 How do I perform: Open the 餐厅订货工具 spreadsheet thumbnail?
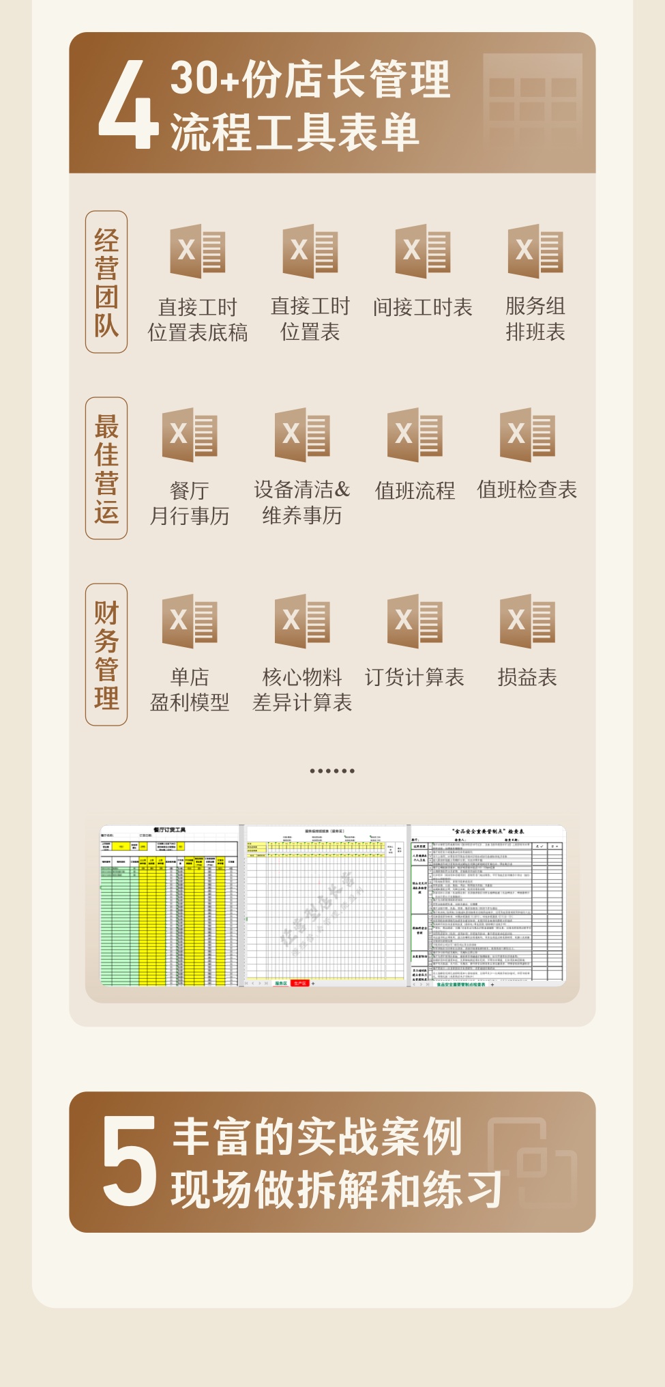(x=171, y=906)
